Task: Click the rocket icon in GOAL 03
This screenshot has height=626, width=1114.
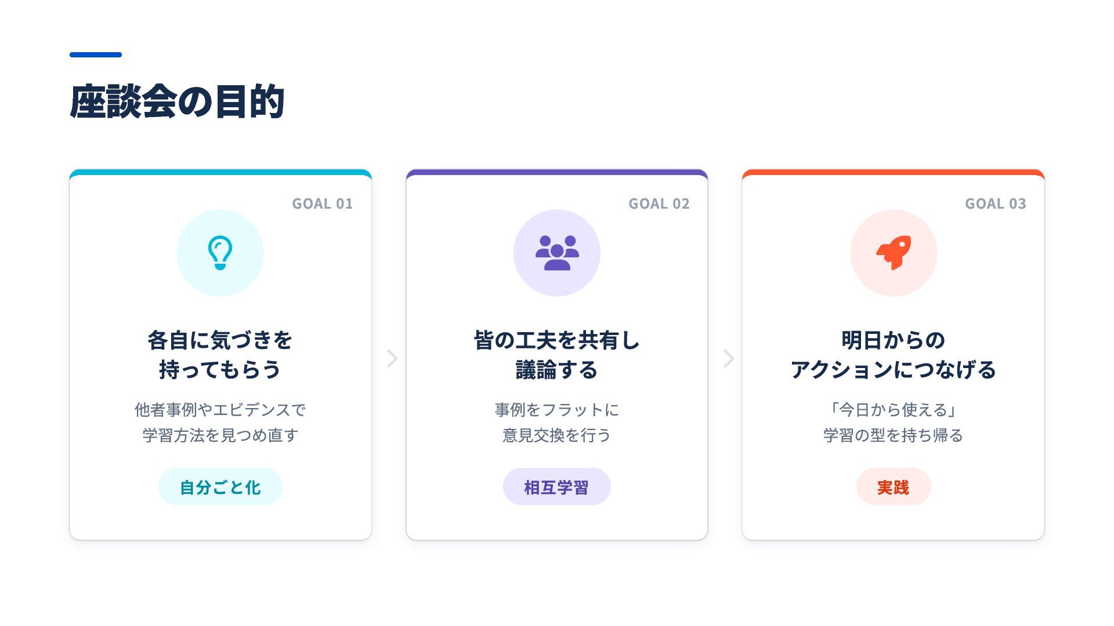Action: coord(894,253)
